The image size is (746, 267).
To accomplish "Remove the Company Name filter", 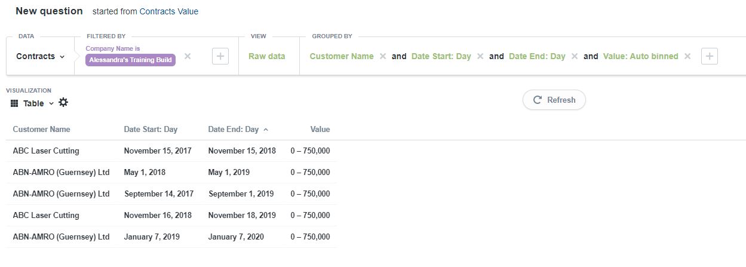I will click(188, 56).
